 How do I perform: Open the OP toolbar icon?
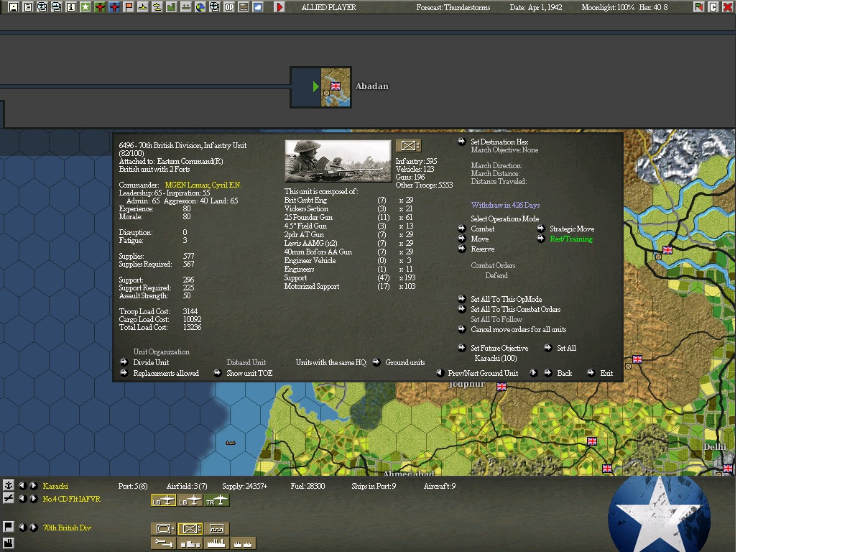229,7
